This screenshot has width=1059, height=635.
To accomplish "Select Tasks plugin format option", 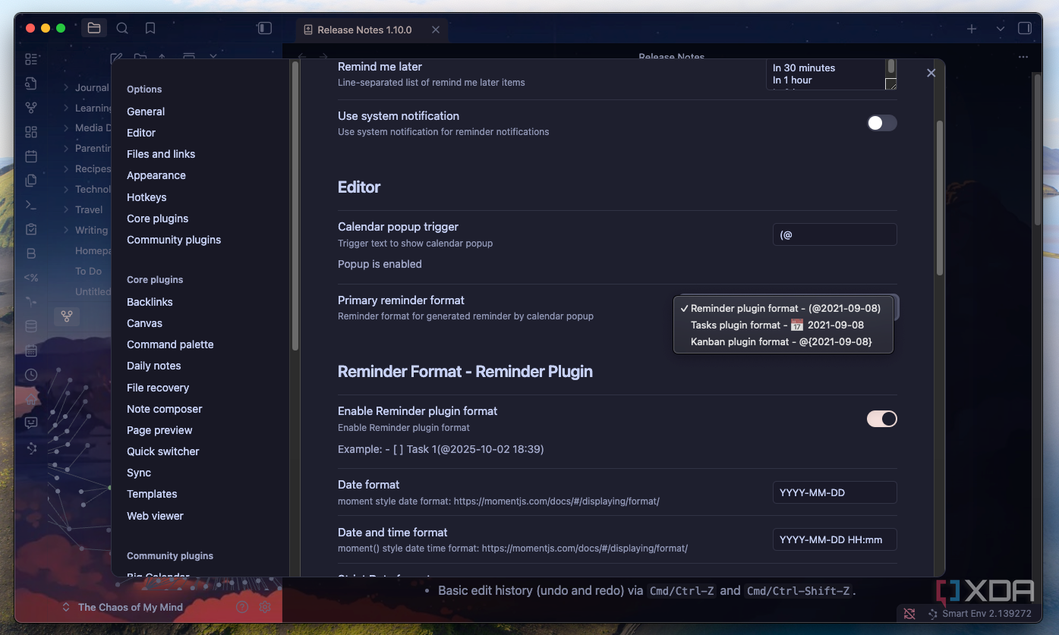I will point(783,325).
